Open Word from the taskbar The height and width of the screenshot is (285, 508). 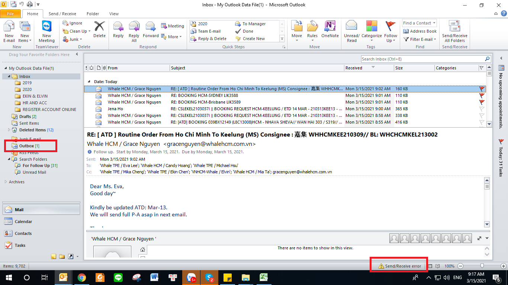(x=155, y=277)
